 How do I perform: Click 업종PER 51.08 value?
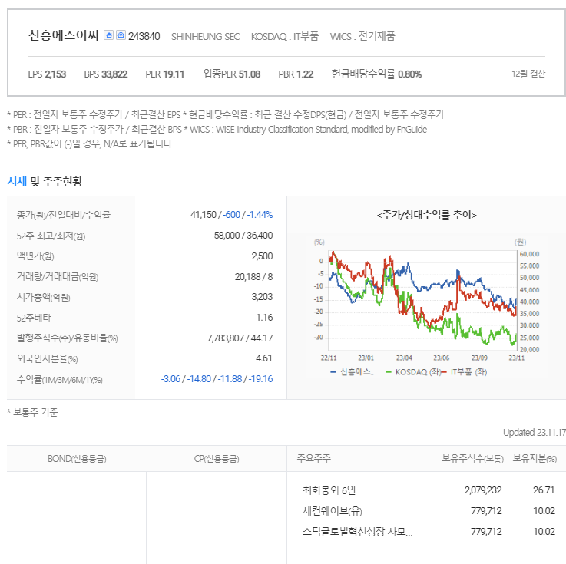232,74
